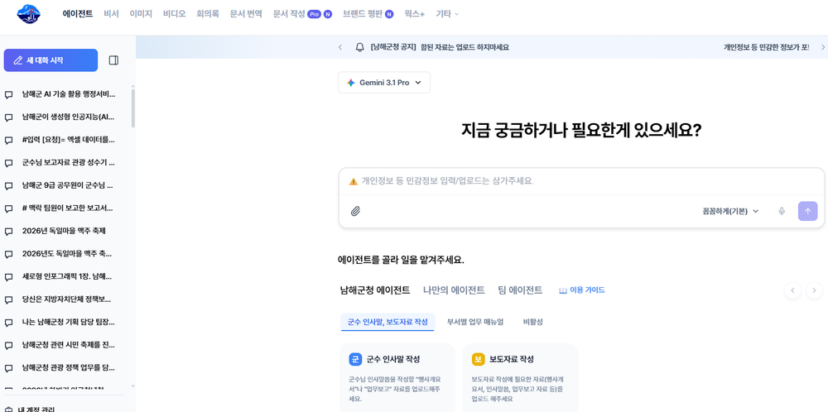This screenshot has width=828, height=412.
Task: Open the 이미지 top menu item
Action: (x=141, y=14)
